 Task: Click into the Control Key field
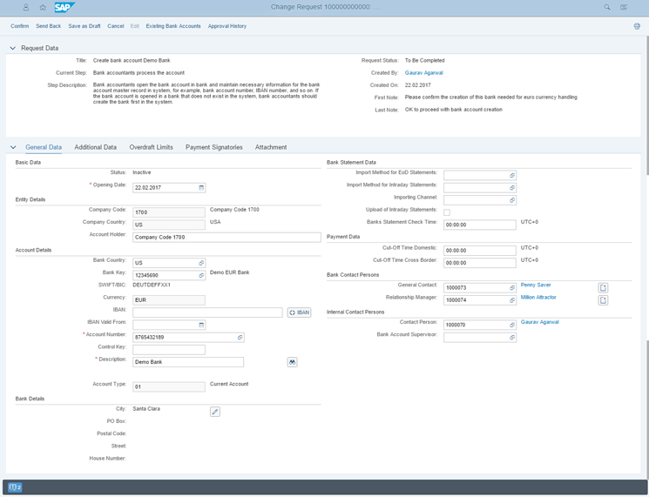point(169,350)
